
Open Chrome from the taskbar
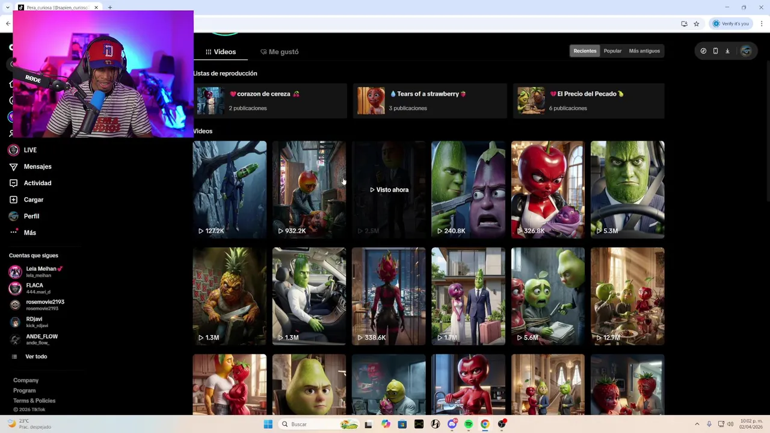click(485, 424)
